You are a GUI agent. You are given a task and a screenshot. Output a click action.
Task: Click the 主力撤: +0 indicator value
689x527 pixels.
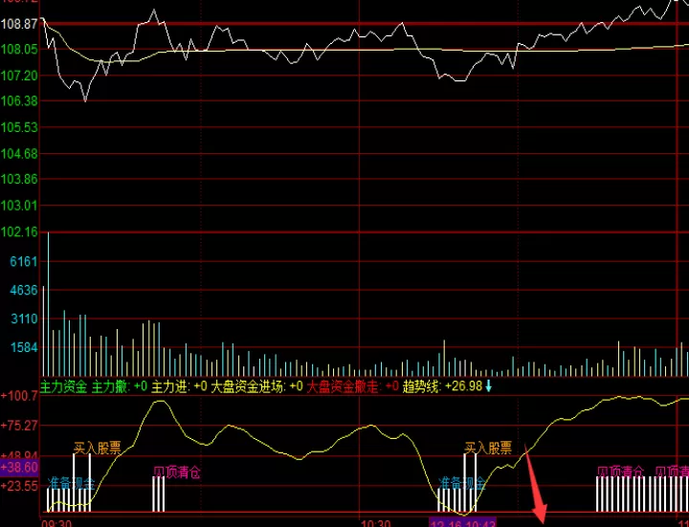[x=120, y=387]
